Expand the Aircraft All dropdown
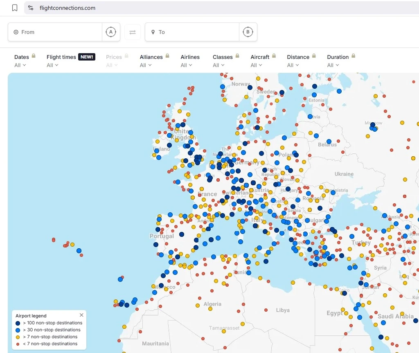419x353 pixels. (x=256, y=65)
